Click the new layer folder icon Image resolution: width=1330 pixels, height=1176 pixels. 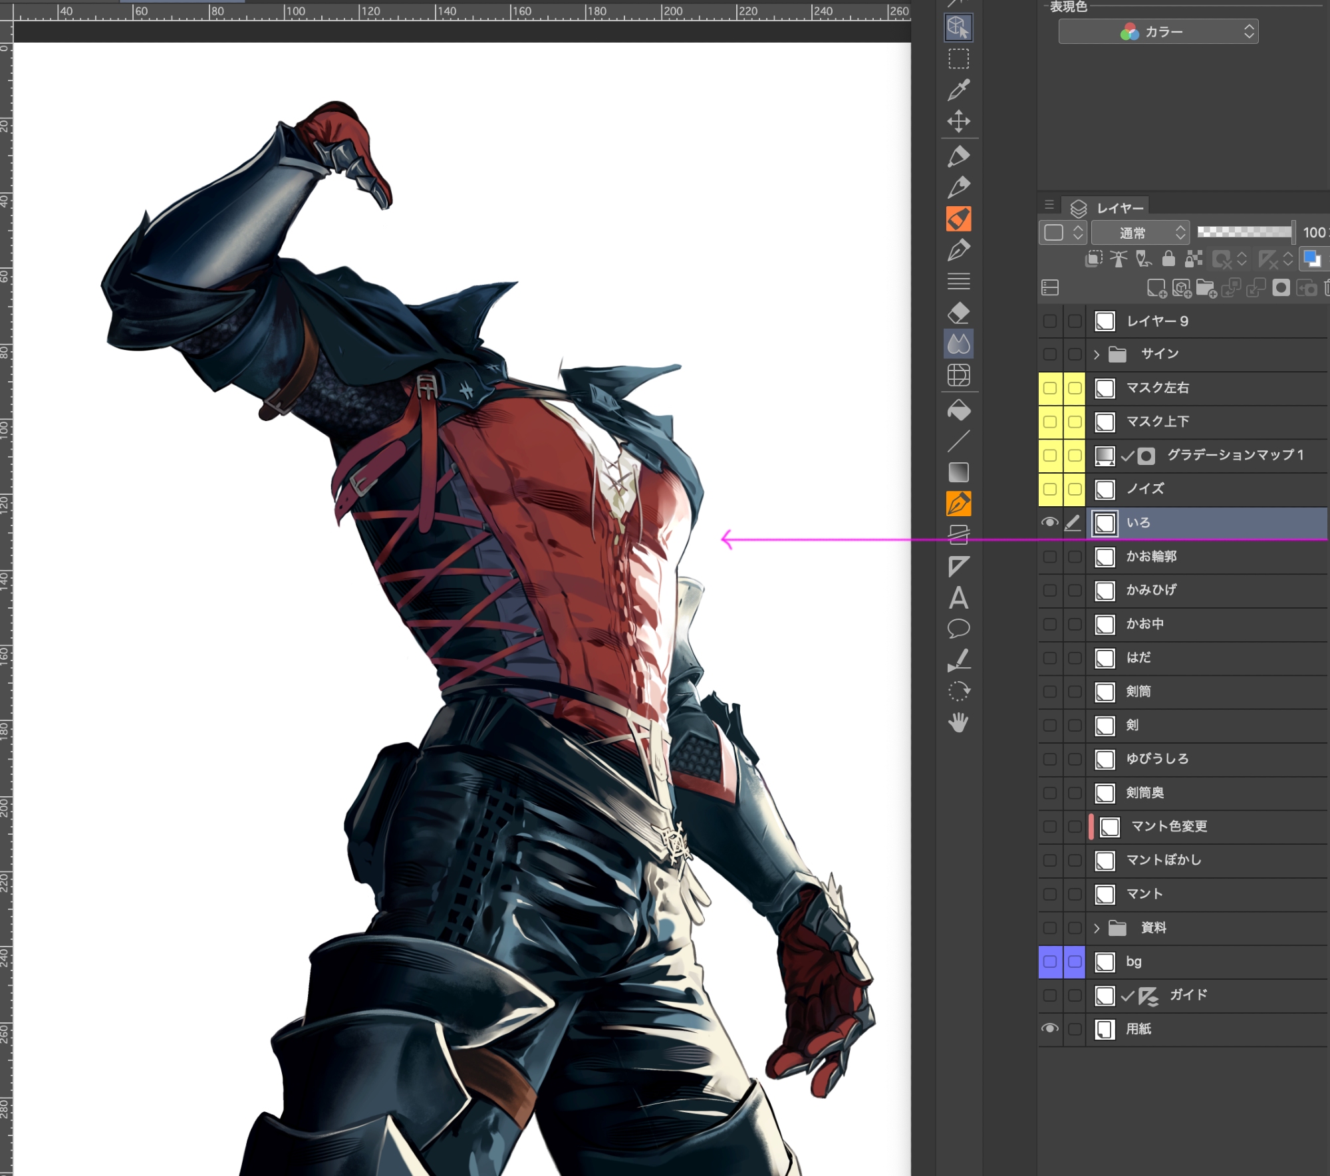tap(1206, 288)
